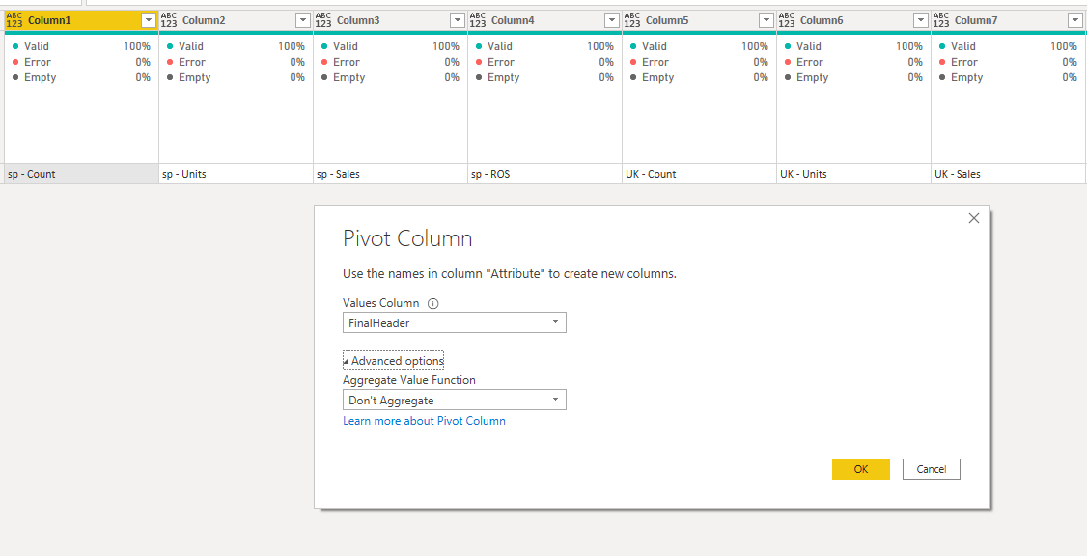Open the Column4 filter dropdown arrow
This screenshot has height=556, width=1087.
(x=612, y=21)
